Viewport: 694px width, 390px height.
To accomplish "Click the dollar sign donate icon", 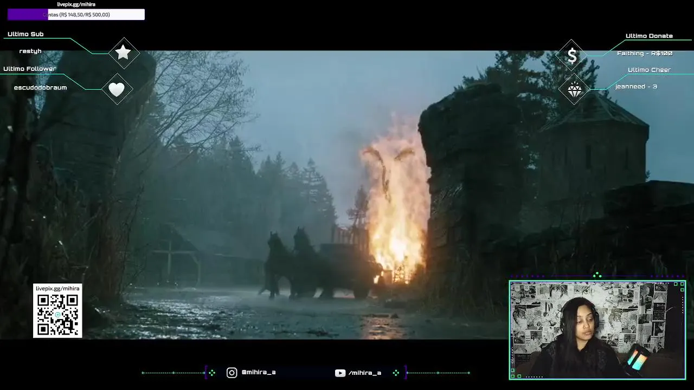I will pyautogui.click(x=572, y=55).
